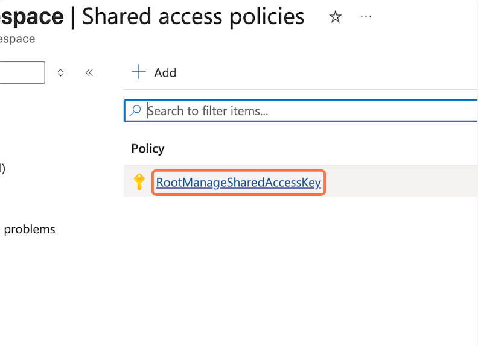Viewport: 478px width, 346px height.
Task: Open the sidebar item ending in problems
Action: point(28,230)
